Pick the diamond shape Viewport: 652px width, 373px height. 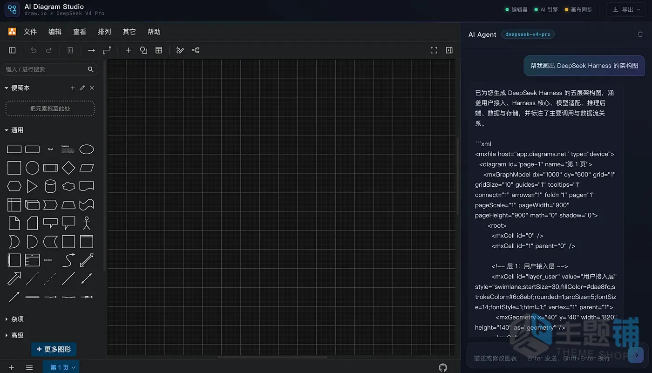68,168
